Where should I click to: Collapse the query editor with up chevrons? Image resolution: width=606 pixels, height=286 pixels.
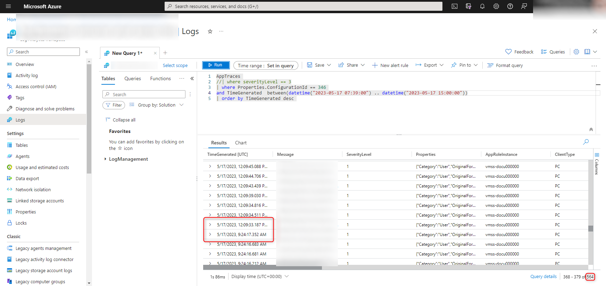tap(591, 129)
